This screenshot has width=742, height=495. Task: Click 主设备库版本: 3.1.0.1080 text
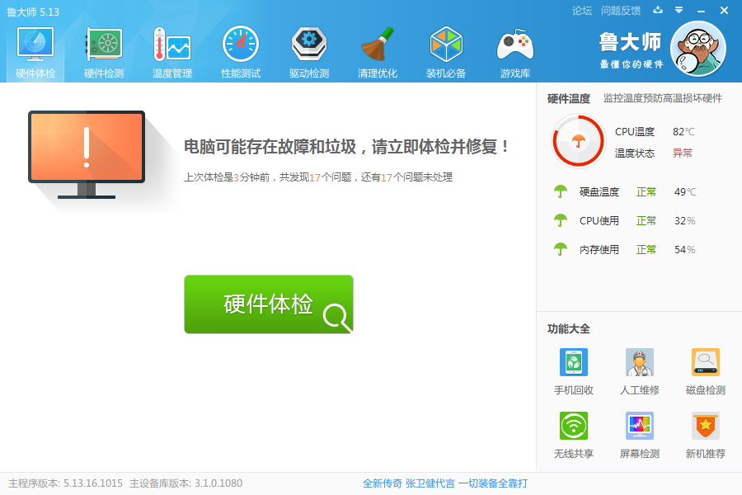tap(186, 483)
